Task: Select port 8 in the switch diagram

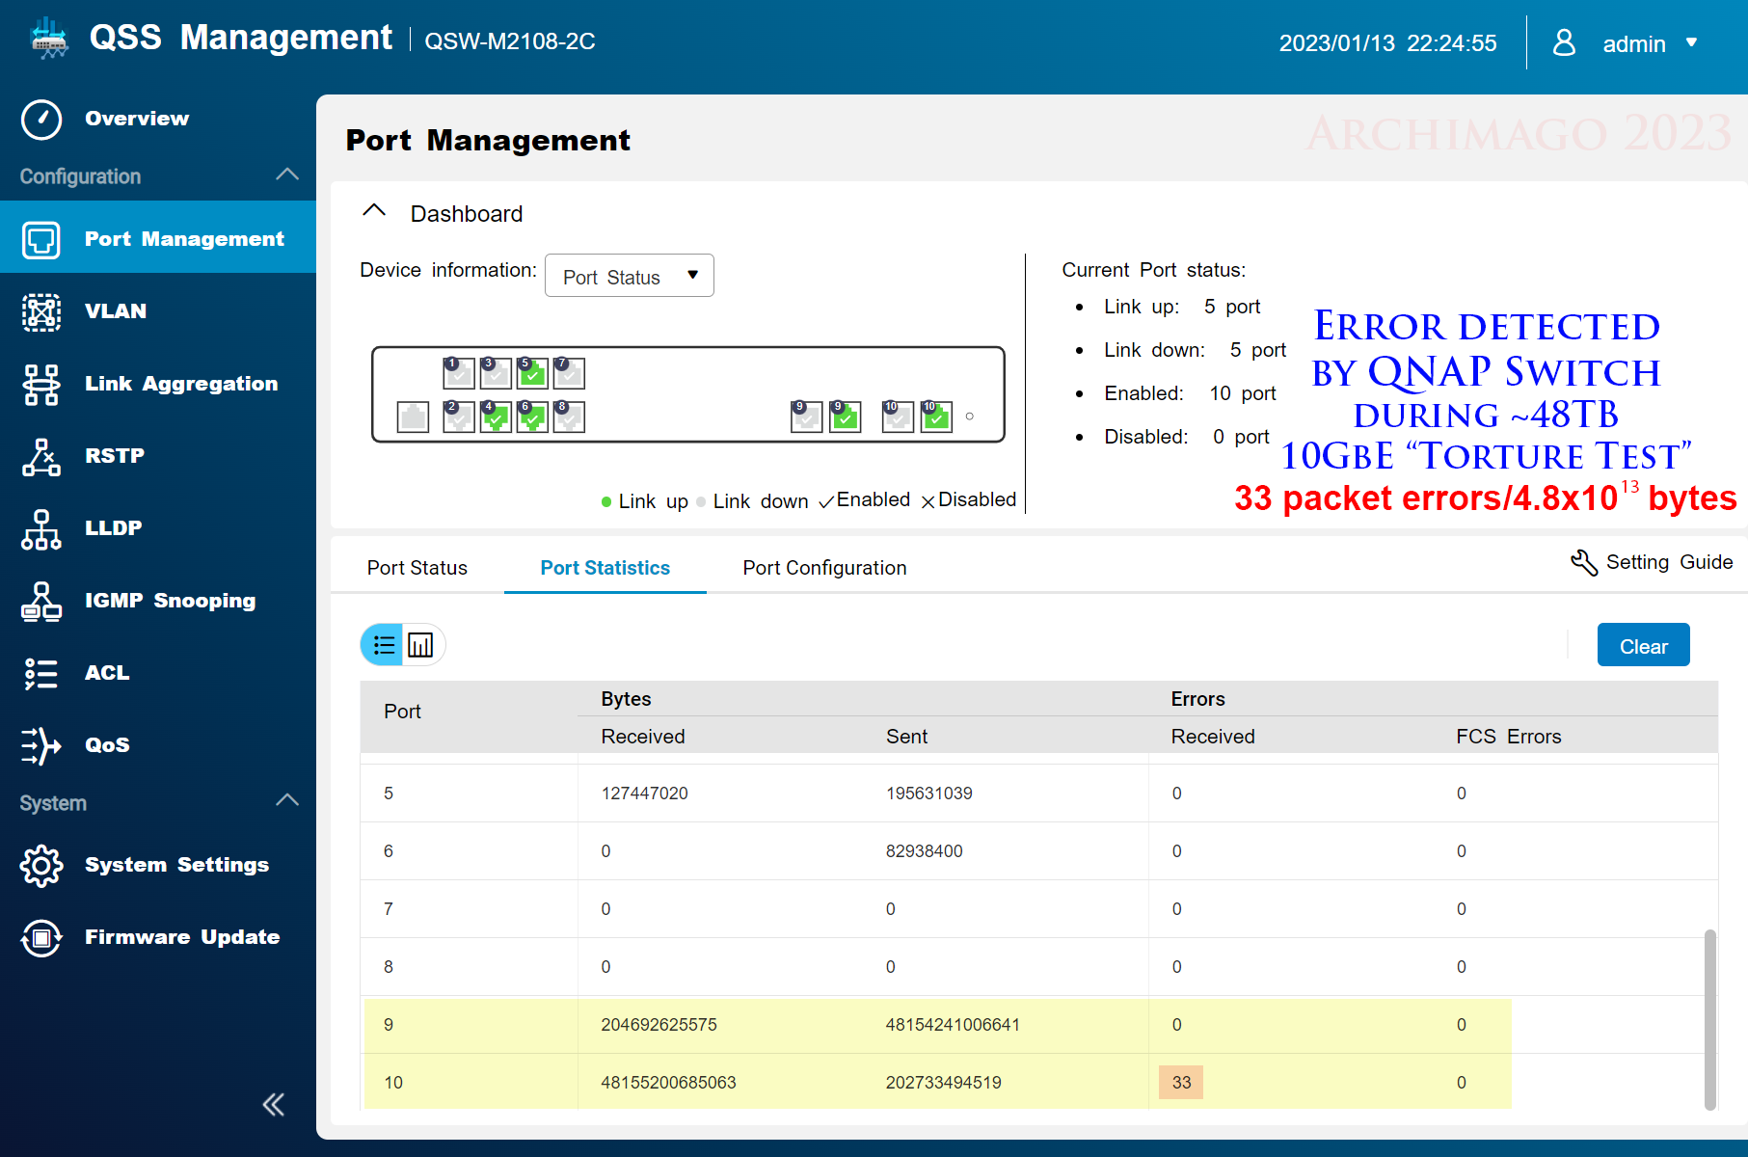Action: point(569,417)
